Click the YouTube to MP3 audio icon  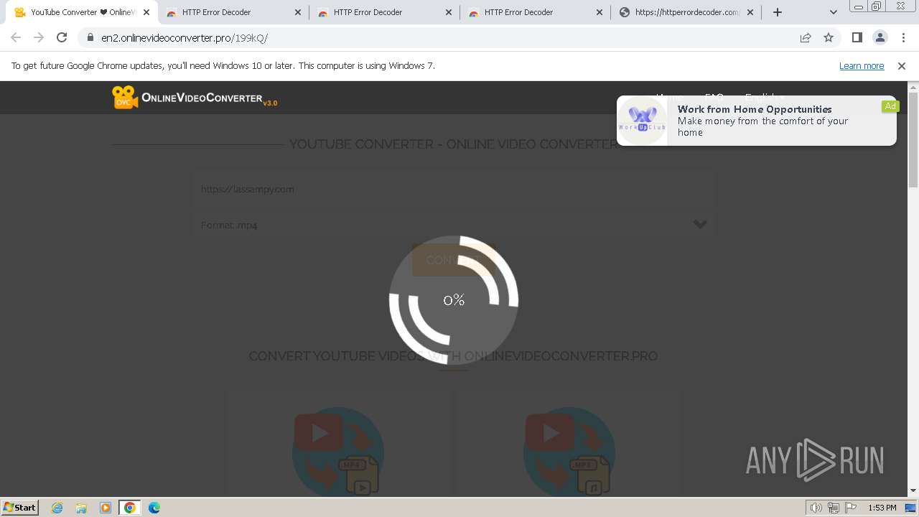click(x=569, y=452)
